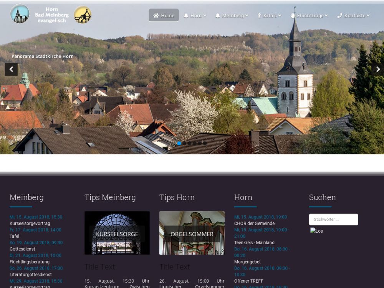Open the Kurseelsorgevortrag event link
This screenshot has height=288, width=384.
[x=30, y=223]
